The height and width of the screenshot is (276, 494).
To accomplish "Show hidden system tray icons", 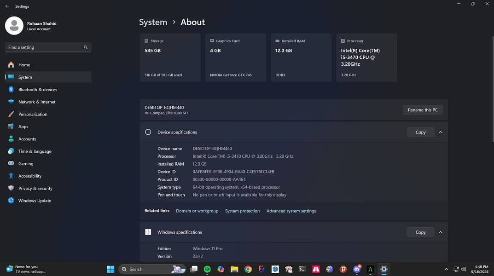I will pyautogui.click(x=446, y=269).
